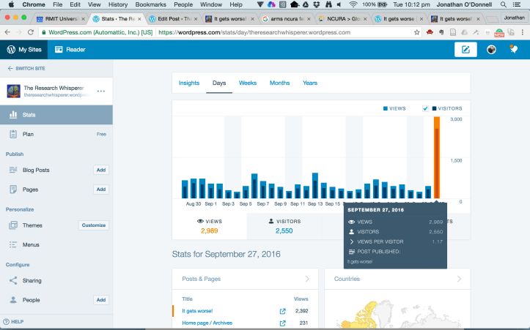Screen dimensions: 530x330
Task: Select the Views stat tab below chart
Action: click(210, 225)
